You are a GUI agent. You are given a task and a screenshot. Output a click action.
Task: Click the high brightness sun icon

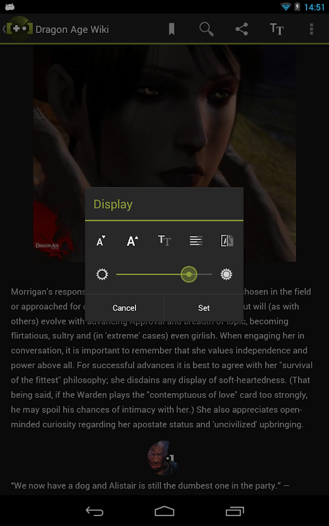click(x=226, y=274)
